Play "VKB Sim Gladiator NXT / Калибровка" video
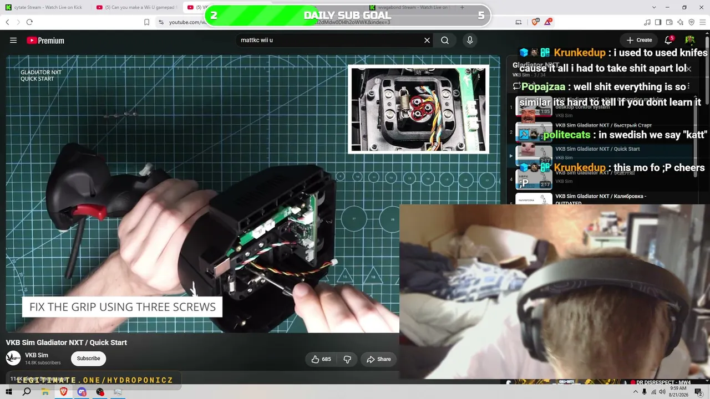The width and height of the screenshot is (710, 399). click(601, 199)
